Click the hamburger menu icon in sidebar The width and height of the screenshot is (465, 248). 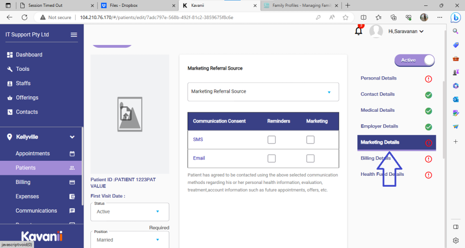[74, 35]
